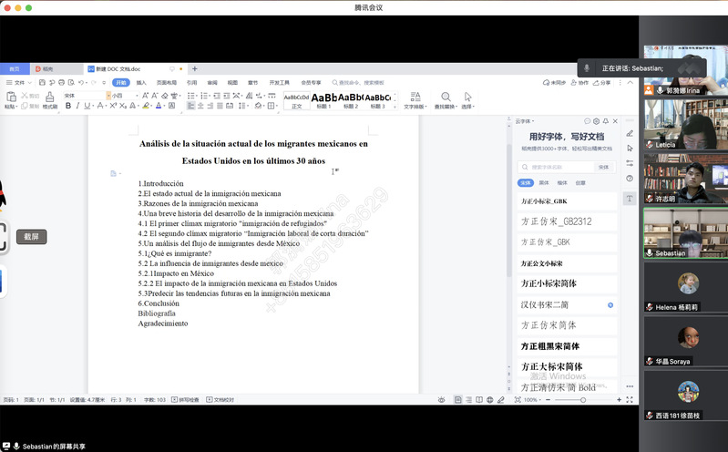Screen dimensions: 728x452
Task: Click the Superscript X² icon
Action: [113, 106]
